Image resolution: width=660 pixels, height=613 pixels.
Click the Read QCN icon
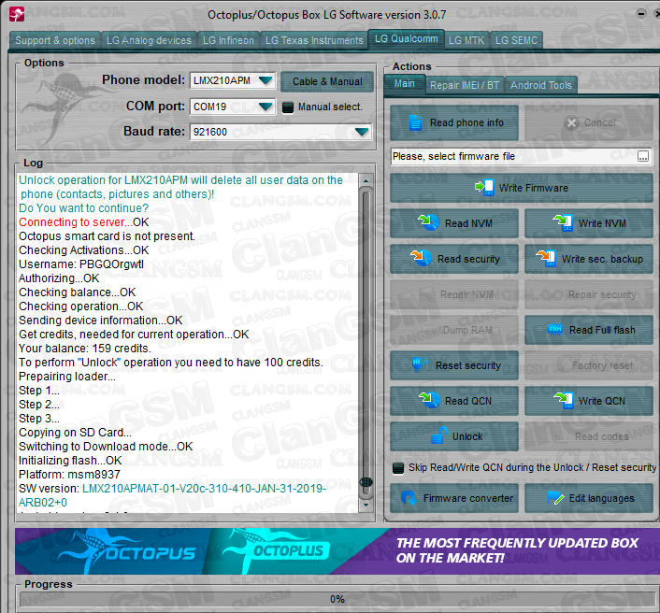coord(429,400)
